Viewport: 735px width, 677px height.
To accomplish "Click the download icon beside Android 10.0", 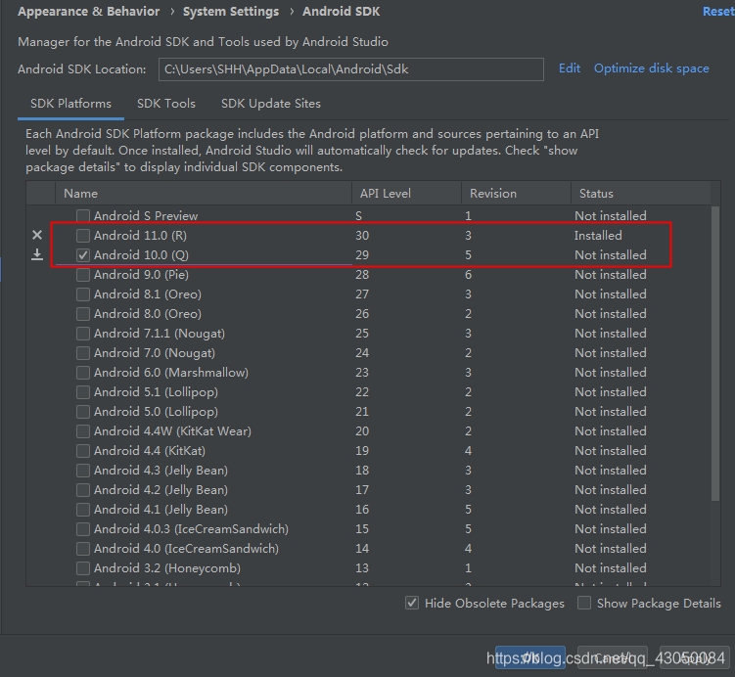I will click(37, 254).
